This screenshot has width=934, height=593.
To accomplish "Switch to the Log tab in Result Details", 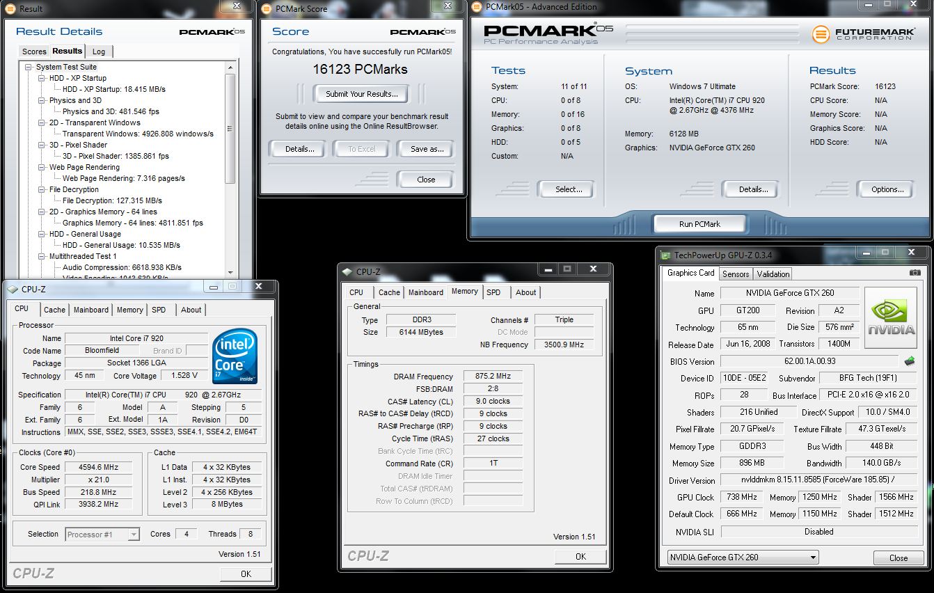I will 99,52.
